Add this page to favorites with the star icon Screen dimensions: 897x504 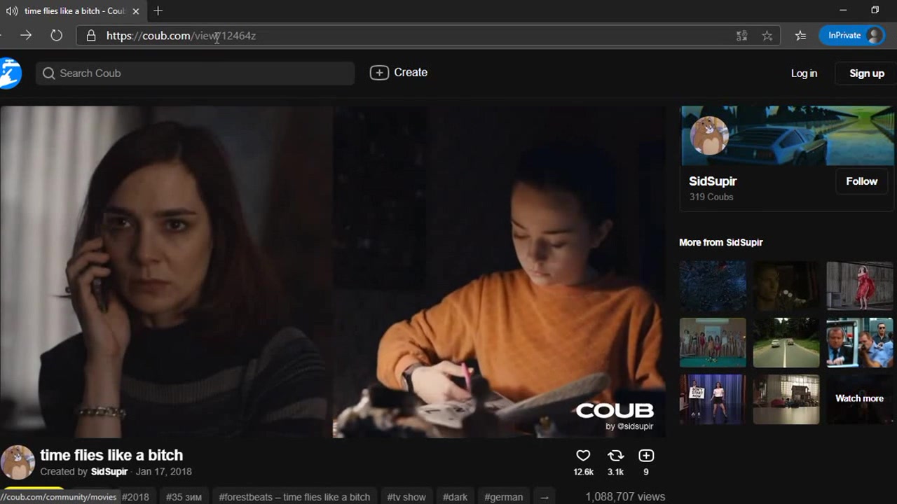point(767,36)
